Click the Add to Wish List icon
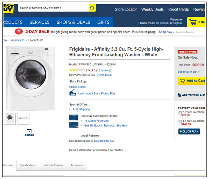The height and width of the screenshot is (179, 210). (x=180, y=95)
